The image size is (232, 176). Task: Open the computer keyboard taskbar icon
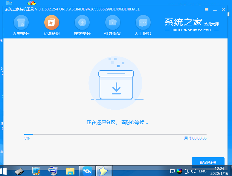tap(53, 171)
